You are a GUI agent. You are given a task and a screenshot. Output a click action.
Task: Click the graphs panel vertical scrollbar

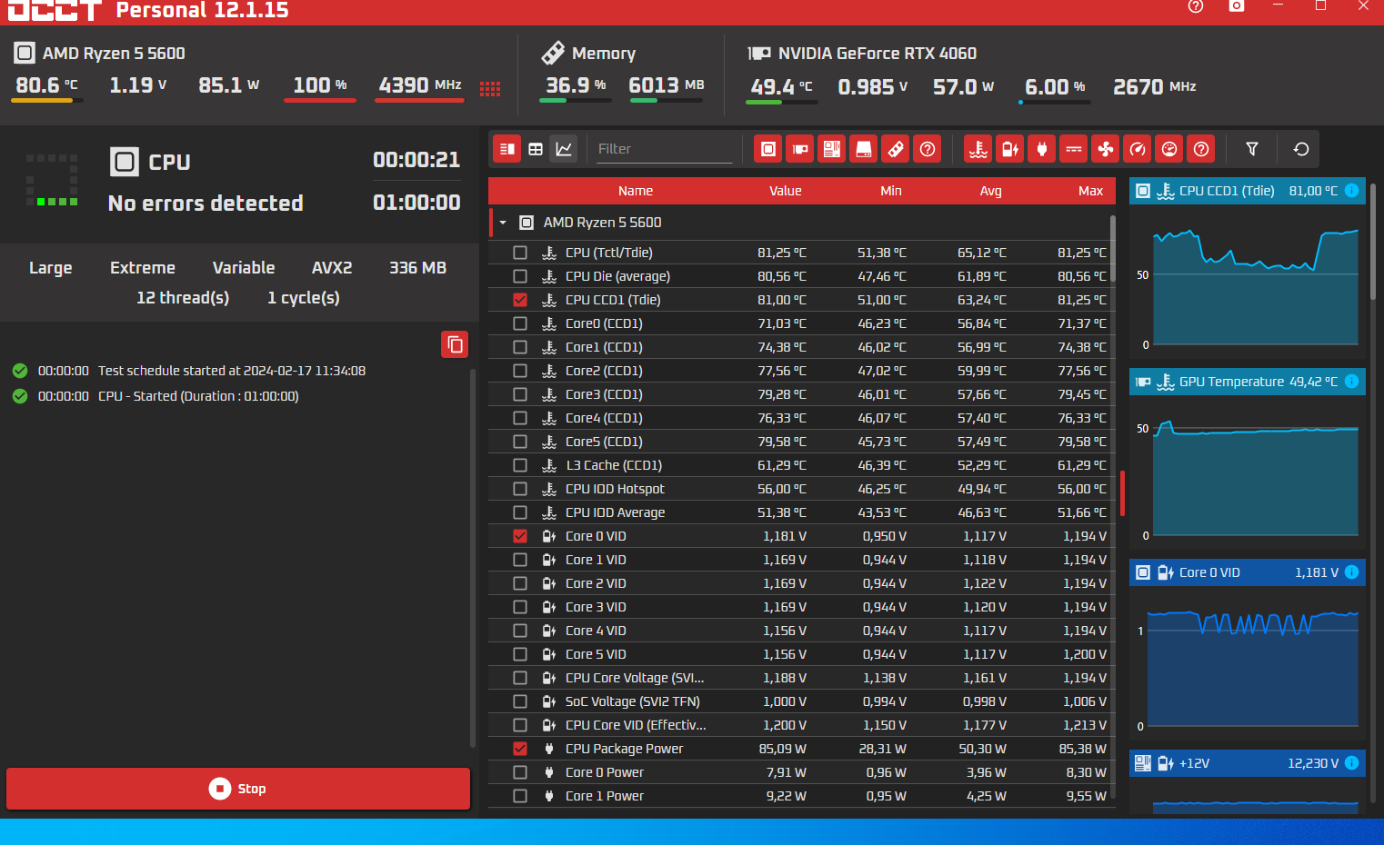(1373, 242)
